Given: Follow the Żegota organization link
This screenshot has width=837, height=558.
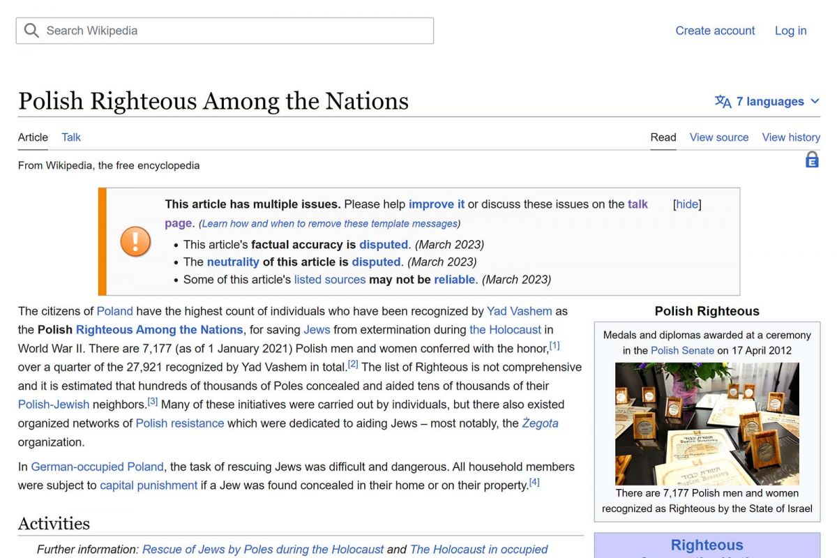Looking at the screenshot, I should point(540,423).
